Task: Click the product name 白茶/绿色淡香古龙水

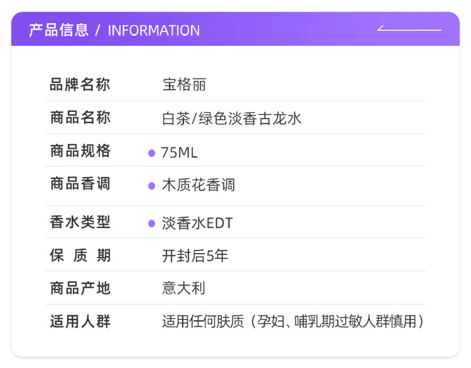Action: [x=232, y=119]
